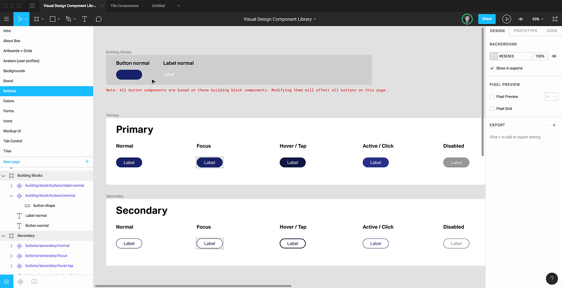Expand buttons/secondary/hover-tap layer

click(x=11, y=266)
